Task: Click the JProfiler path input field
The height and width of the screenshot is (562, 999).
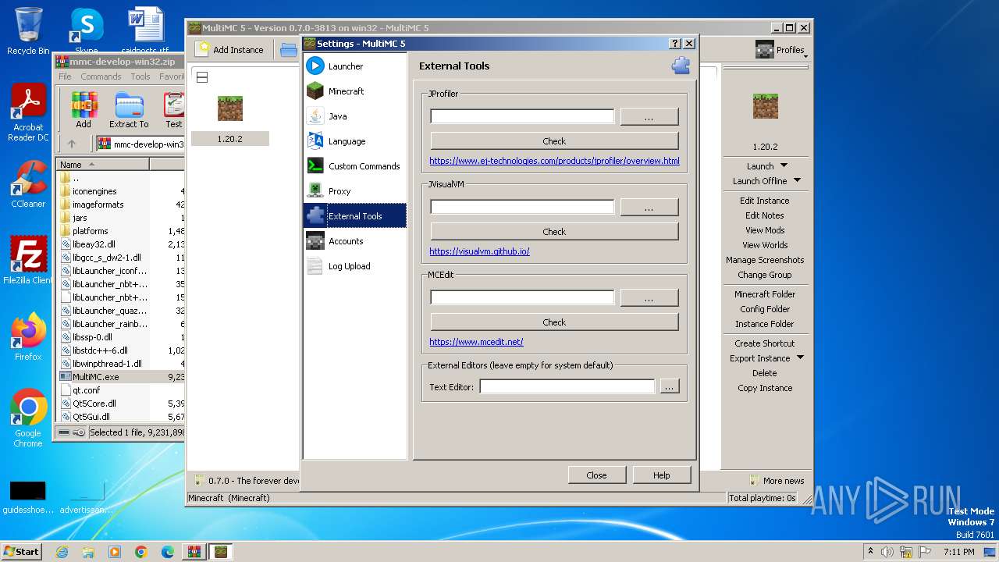Action: point(522,117)
